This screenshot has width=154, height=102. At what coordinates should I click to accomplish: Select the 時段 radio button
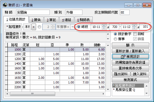79,27
